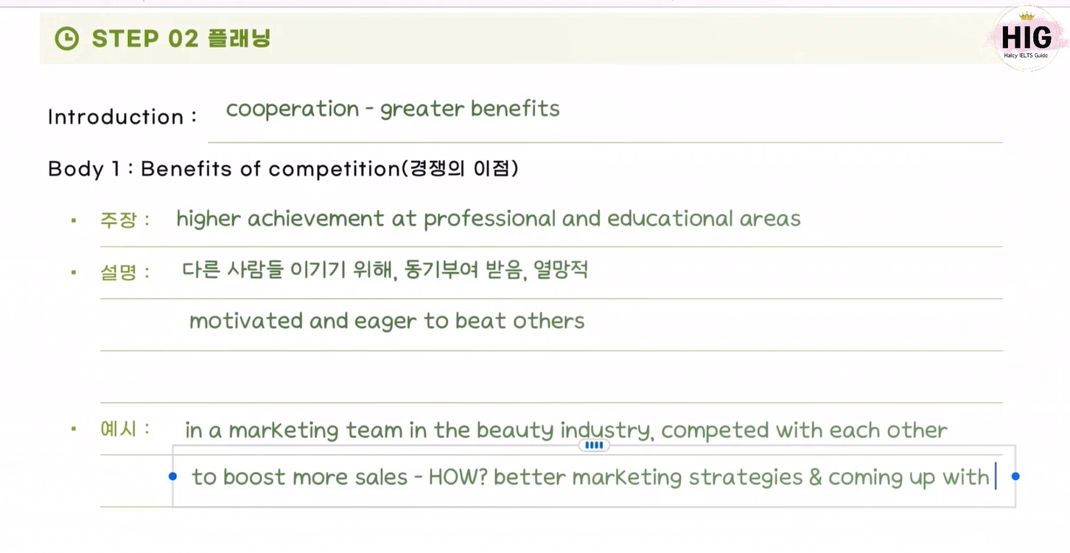Click the Body 1 Benefits of competition heading
The width and height of the screenshot is (1070, 553).
tap(284, 169)
